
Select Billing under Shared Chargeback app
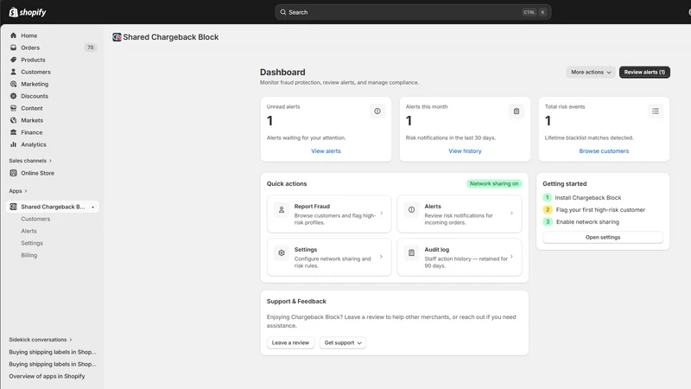[x=29, y=255]
